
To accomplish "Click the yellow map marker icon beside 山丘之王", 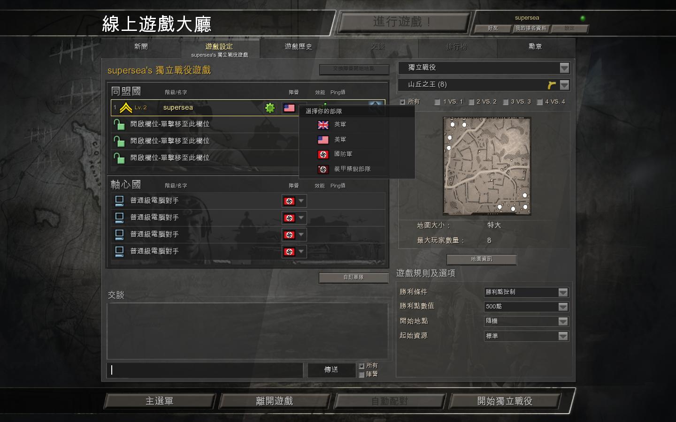I will click(x=552, y=85).
